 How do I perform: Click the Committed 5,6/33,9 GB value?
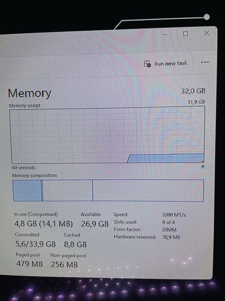tap(36, 244)
